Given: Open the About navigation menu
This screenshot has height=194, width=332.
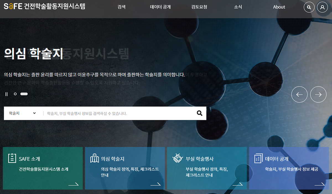Looking at the screenshot, I should point(279,7).
